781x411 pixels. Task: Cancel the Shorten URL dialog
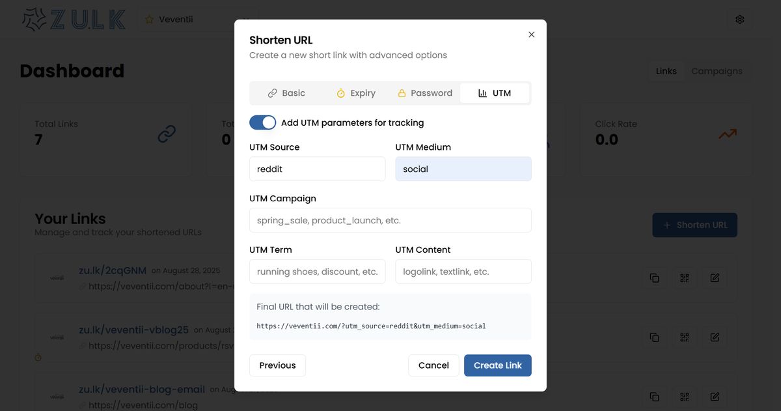click(x=433, y=365)
